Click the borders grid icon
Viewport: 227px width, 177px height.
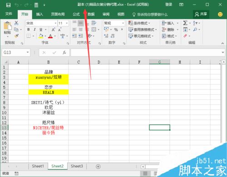(29, 36)
